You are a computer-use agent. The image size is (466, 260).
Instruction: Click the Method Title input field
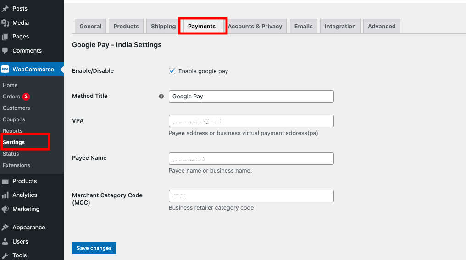click(251, 96)
